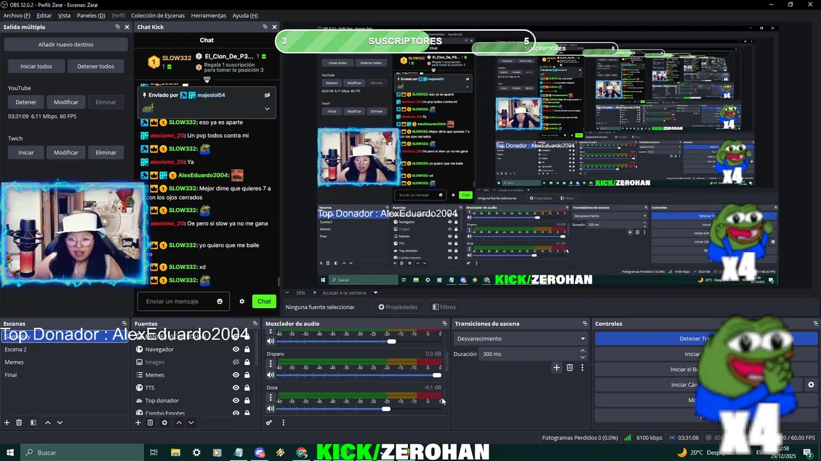This screenshot has width=821, height=461.
Task: Open source properties gear in Fuentes toolbar
Action: (x=164, y=423)
